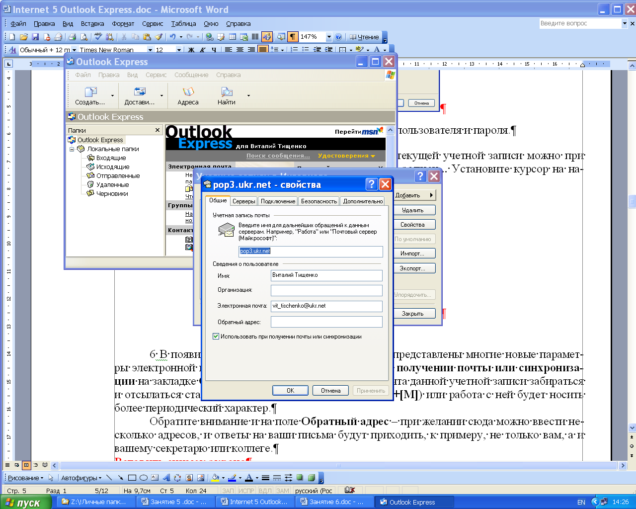Click the Экспорт... button
Screen dimensions: 636x509
click(413, 268)
